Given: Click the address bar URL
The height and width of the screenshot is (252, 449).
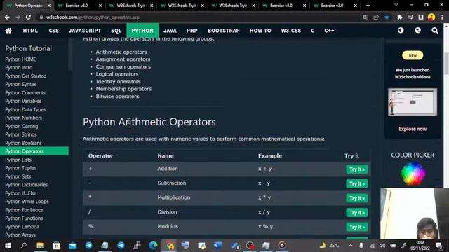Looking at the screenshot, I should (x=93, y=17).
